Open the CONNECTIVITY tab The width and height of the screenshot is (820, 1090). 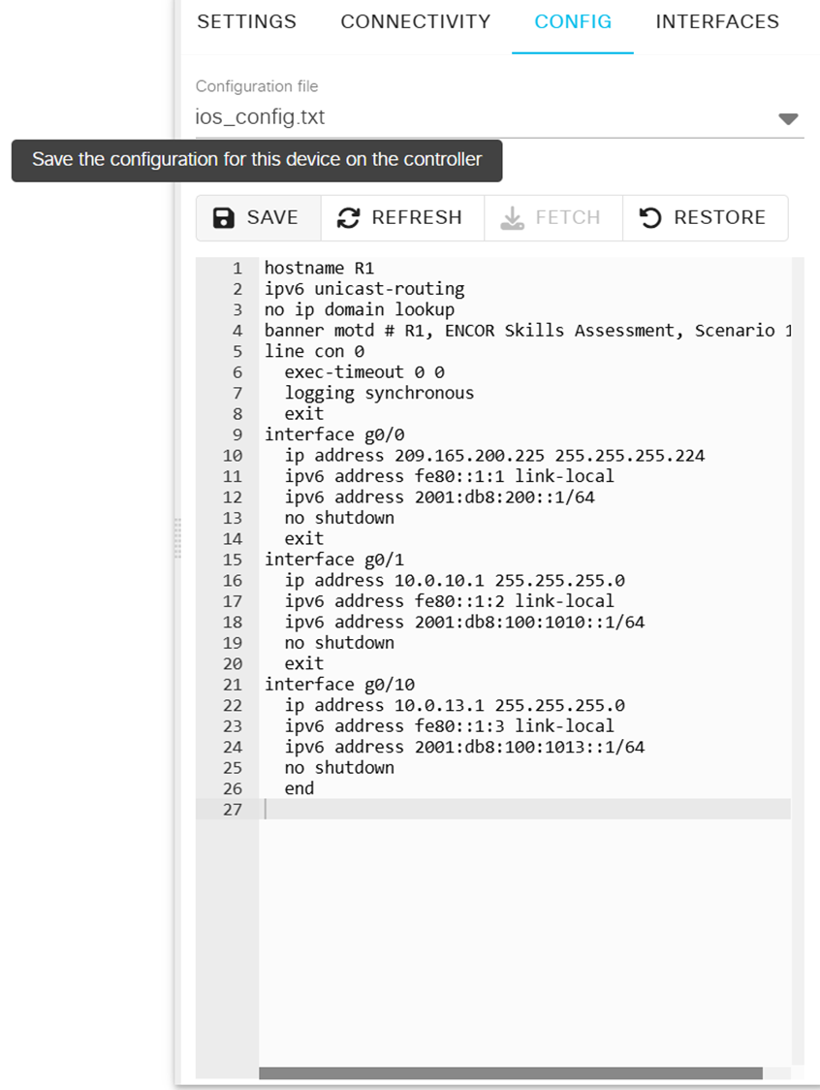[x=416, y=22]
